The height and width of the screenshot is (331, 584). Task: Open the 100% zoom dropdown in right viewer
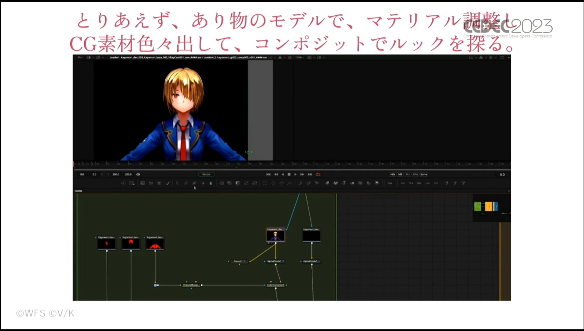[x=300, y=58]
